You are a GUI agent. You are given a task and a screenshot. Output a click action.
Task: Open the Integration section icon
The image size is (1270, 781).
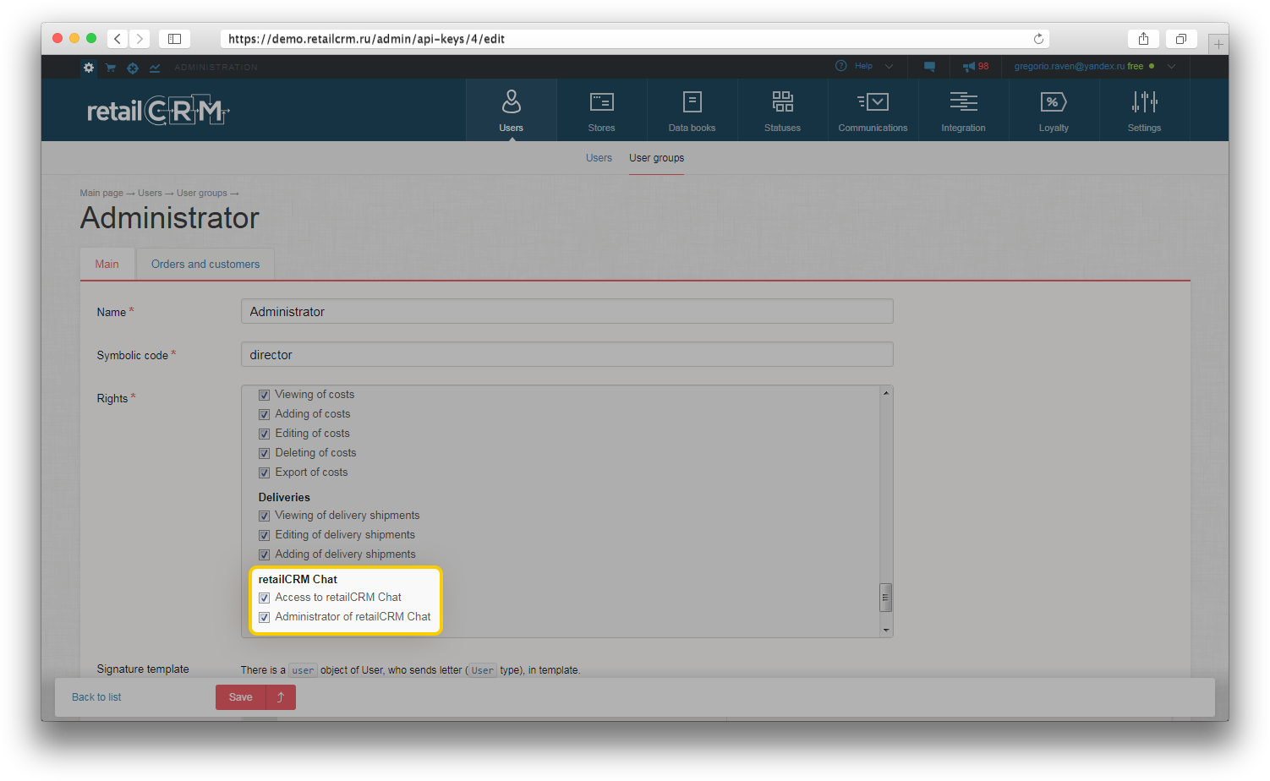963,102
